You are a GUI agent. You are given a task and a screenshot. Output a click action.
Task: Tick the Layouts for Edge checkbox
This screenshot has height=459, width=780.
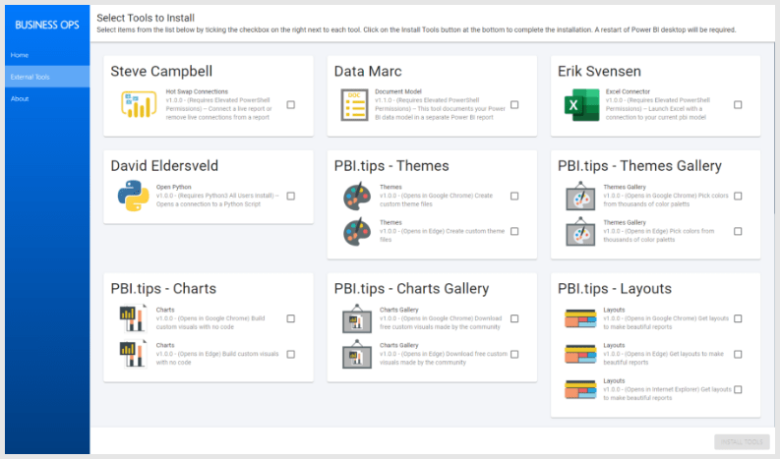738,354
